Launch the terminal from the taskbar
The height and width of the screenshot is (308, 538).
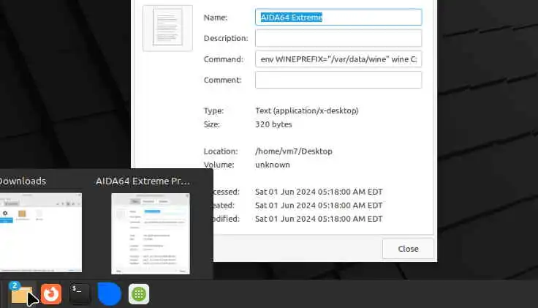(80, 294)
